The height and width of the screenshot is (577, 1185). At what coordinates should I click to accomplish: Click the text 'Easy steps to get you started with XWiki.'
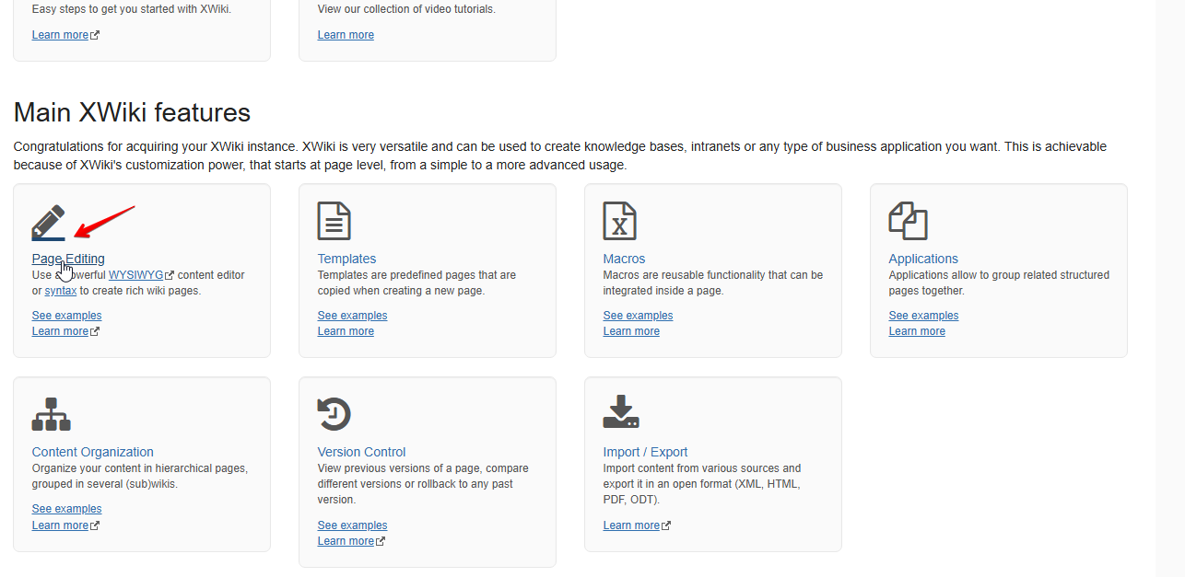point(132,9)
